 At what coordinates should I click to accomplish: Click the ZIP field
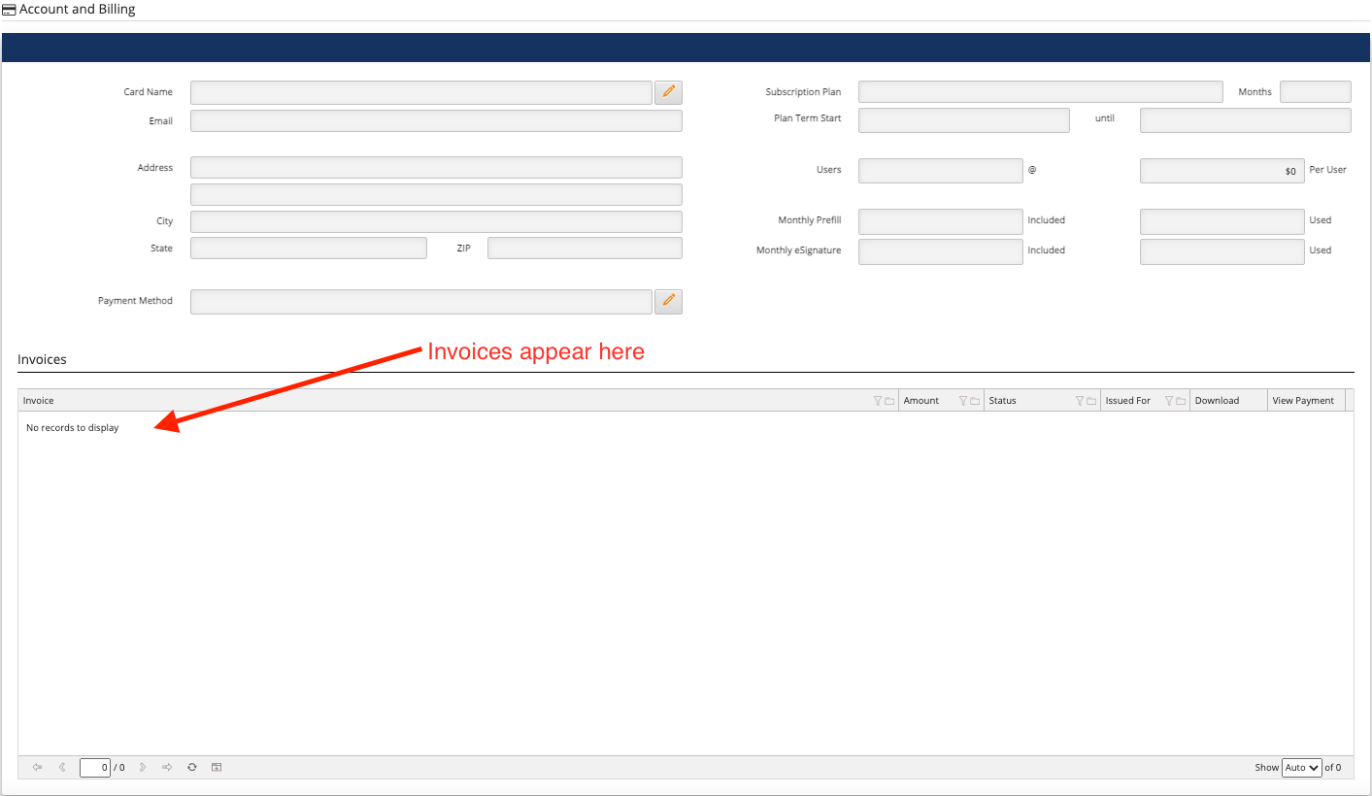point(585,248)
